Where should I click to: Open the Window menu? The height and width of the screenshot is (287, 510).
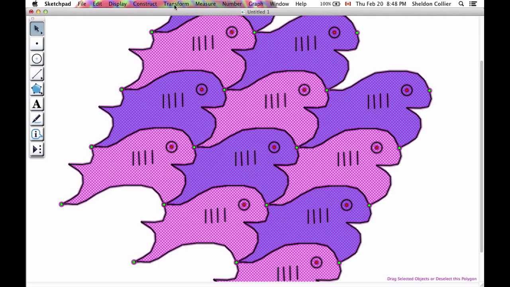(x=279, y=4)
